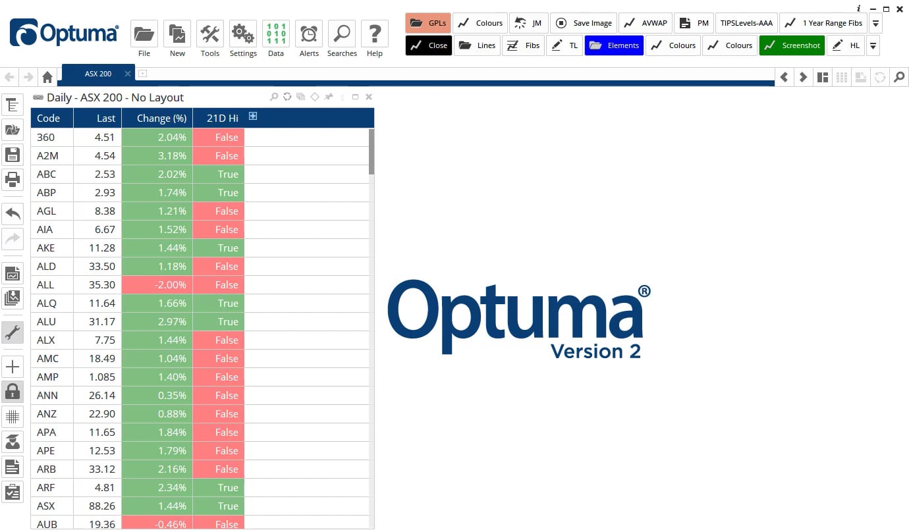Go to next page with right chevron

click(803, 77)
